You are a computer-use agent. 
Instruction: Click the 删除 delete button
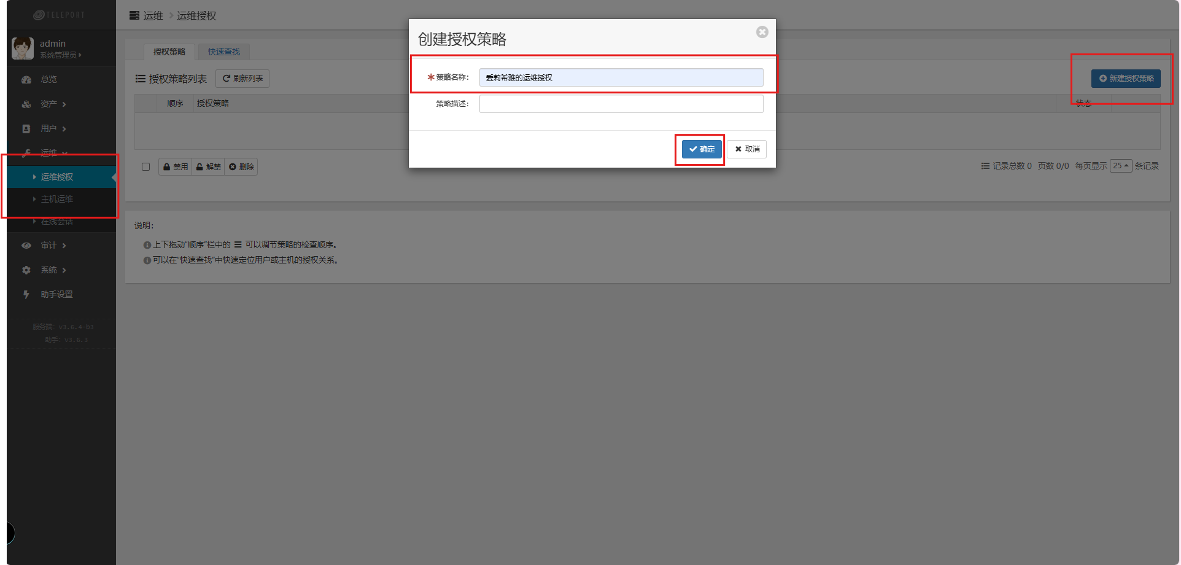241,166
